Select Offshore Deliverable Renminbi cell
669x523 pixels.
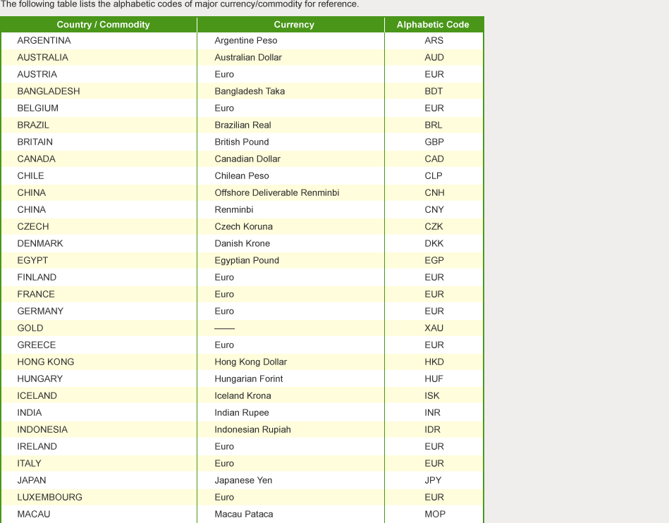[x=276, y=193]
